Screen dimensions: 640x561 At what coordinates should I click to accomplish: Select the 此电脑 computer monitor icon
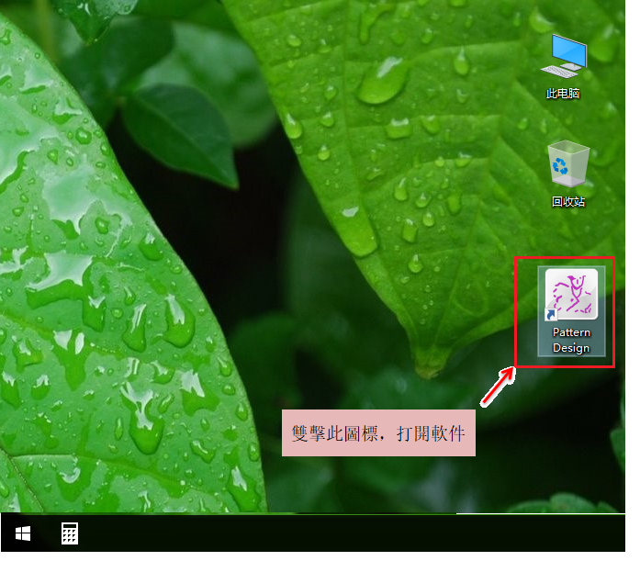click(x=563, y=56)
